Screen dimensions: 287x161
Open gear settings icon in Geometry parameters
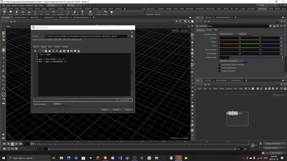tap(270, 26)
